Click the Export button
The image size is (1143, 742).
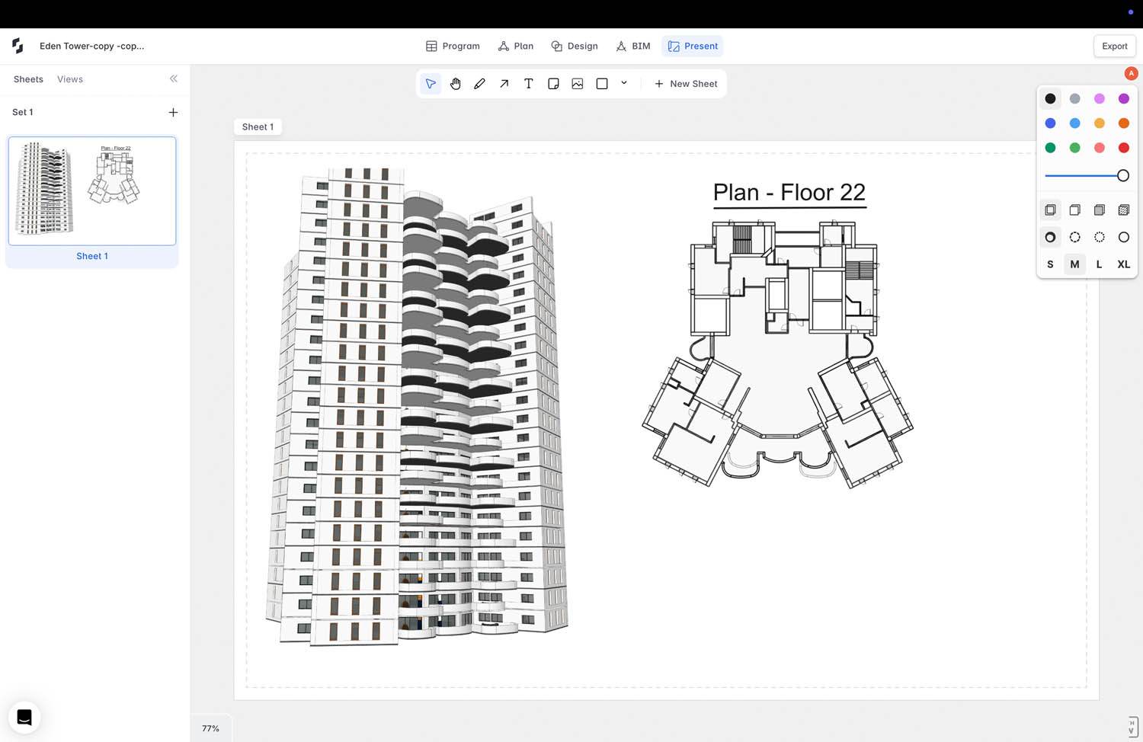click(1114, 46)
